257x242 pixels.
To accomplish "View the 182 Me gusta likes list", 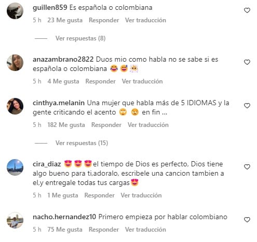I will 66,125.
